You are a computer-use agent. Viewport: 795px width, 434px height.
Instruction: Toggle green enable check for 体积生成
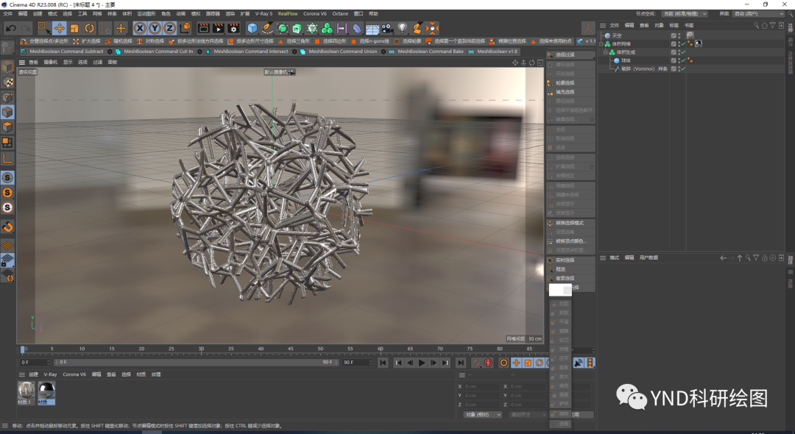pyautogui.click(x=683, y=52)
